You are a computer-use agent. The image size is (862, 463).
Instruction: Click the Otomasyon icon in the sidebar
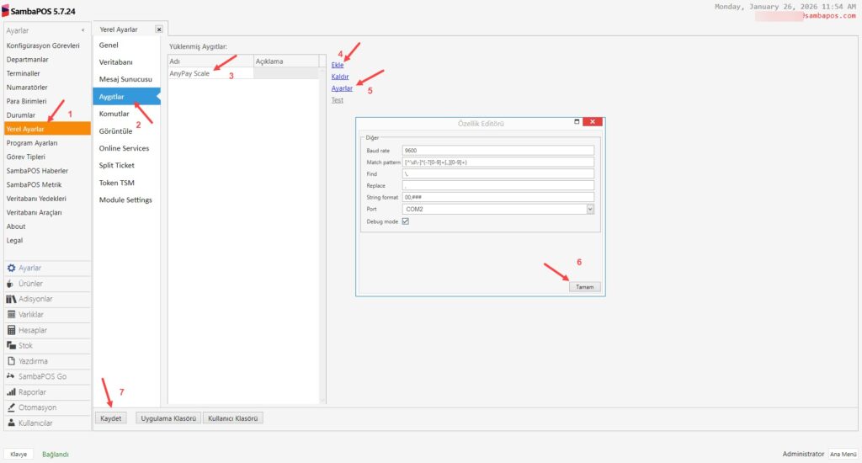pyautogui.click(x=11, y=407)
